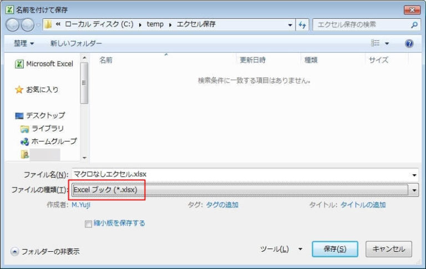Select デスクトップ in navigation pane
Screen dimensions: 426x269
(40, 115)
